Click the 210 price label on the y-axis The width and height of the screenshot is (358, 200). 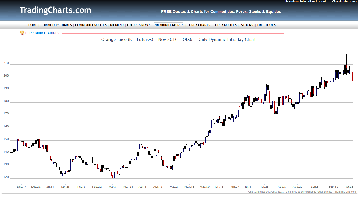tap(6, 63)
